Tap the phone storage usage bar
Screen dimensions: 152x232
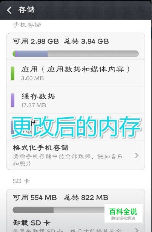[x=76, y=54]
